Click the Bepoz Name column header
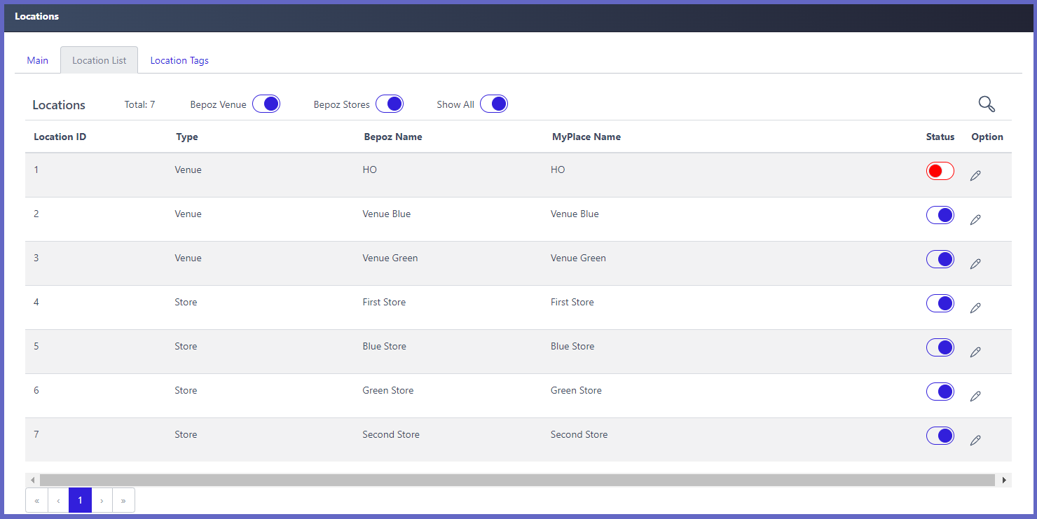Image resolution: width=1037 pixels, height=519 pixels. point(393,137)
